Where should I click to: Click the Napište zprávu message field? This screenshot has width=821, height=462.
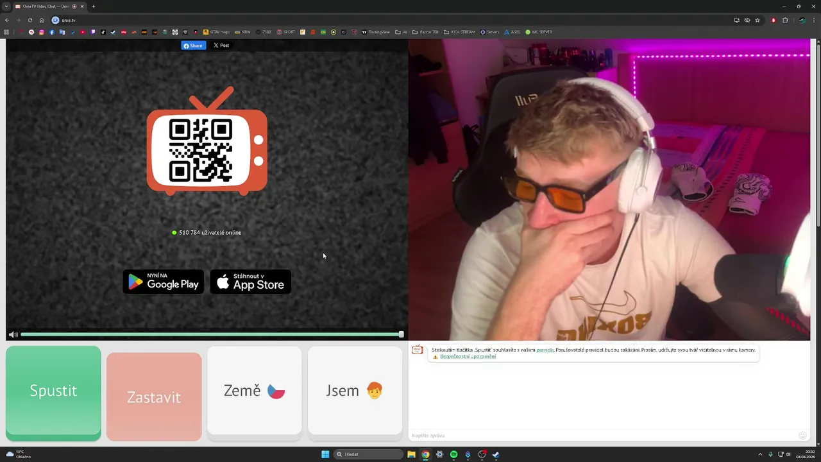[603, 435]
